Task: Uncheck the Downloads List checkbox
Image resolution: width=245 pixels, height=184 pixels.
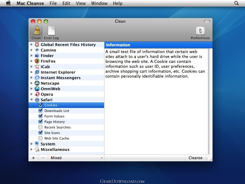Action: (40, 110)
